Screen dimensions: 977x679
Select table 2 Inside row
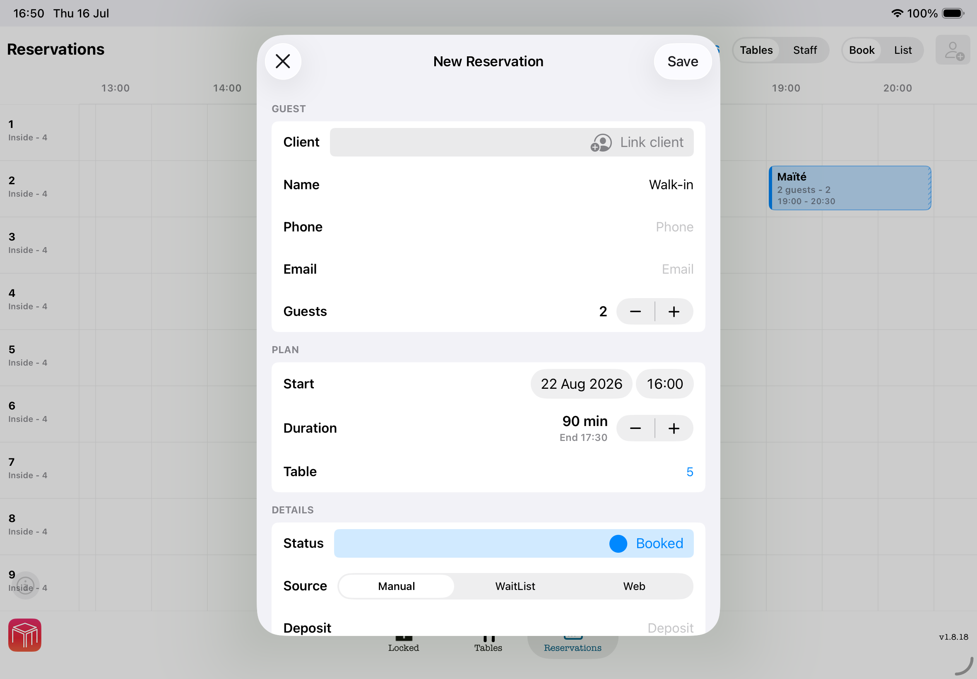(x=39, y=188)
